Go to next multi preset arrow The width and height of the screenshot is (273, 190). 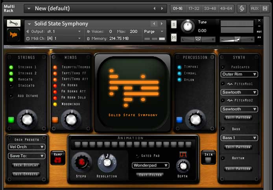coord(162,9)
